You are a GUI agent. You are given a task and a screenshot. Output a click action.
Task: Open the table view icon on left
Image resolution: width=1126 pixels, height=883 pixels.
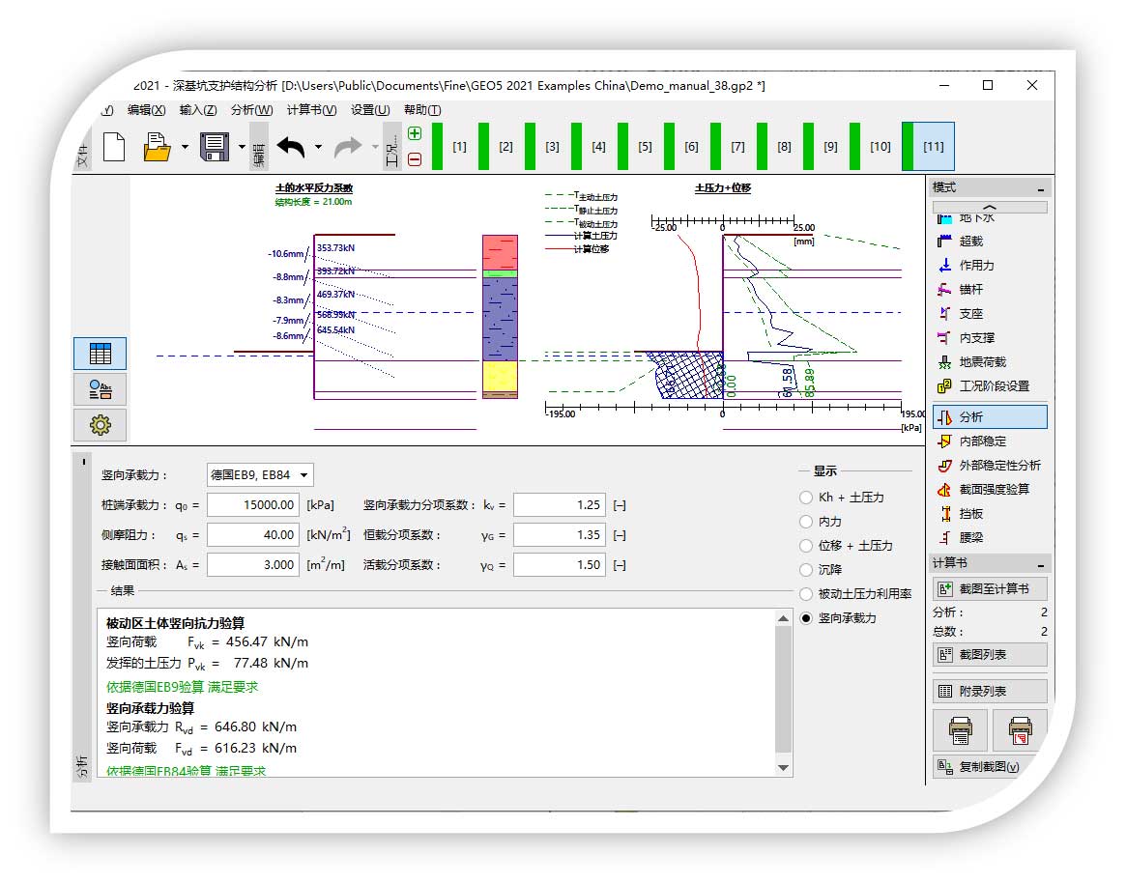click(x=100, y=354)
